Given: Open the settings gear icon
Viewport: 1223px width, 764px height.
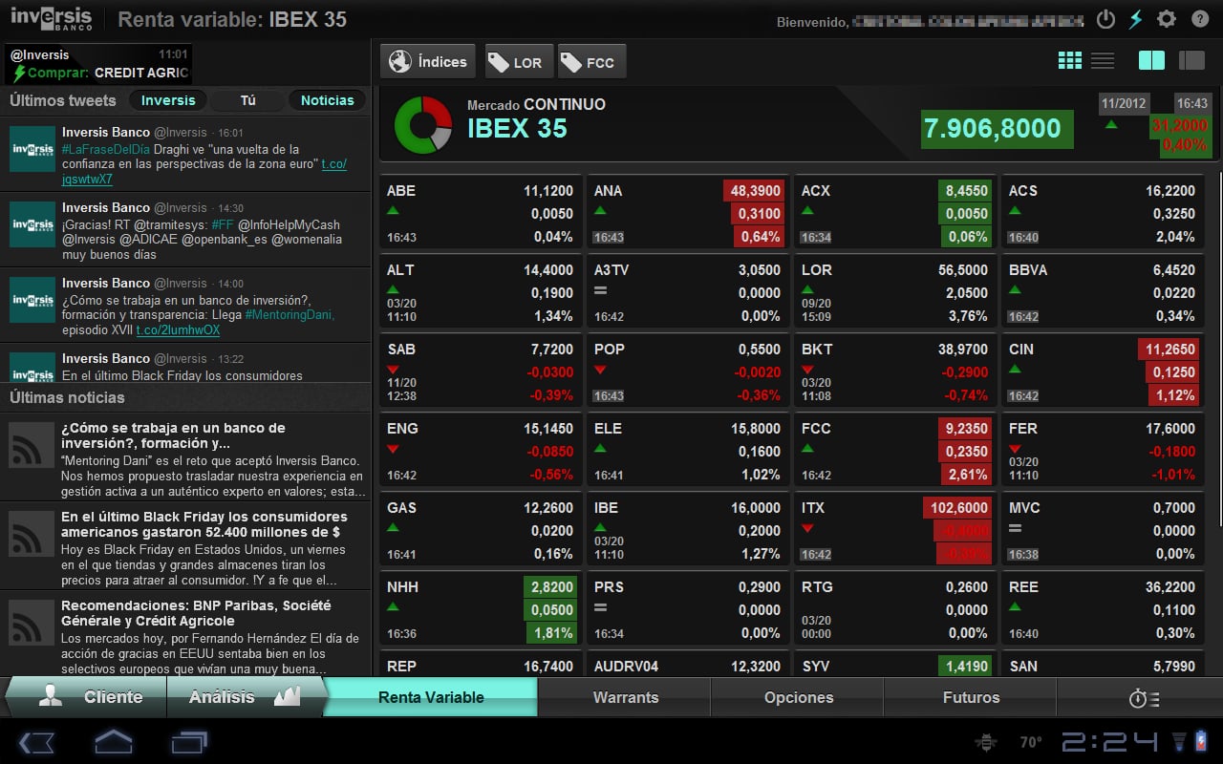Looking at the screenshot, I should 1167,19.
